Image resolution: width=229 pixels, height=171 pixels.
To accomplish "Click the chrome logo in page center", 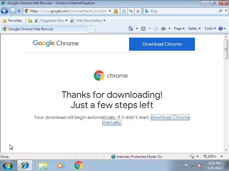I will click(x=111, y=76).
